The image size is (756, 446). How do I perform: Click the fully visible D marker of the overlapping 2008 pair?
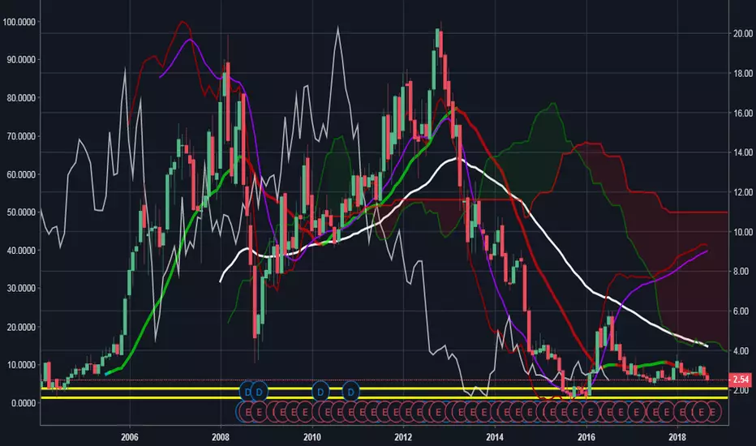259,392
